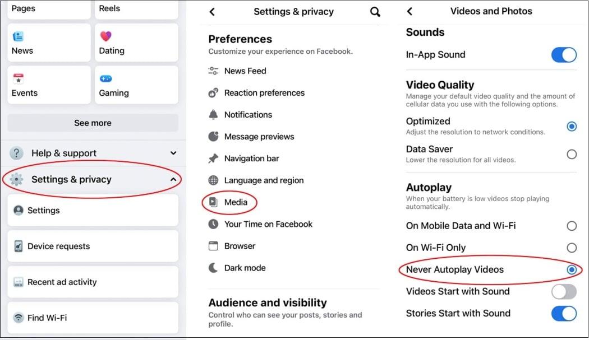Open News Feed preferences
This screenshot has height=340, width=589.
[245, 71]
